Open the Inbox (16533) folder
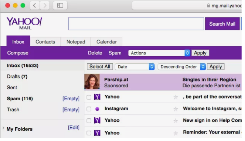The image size is (245, 141). tap(23, 65)
